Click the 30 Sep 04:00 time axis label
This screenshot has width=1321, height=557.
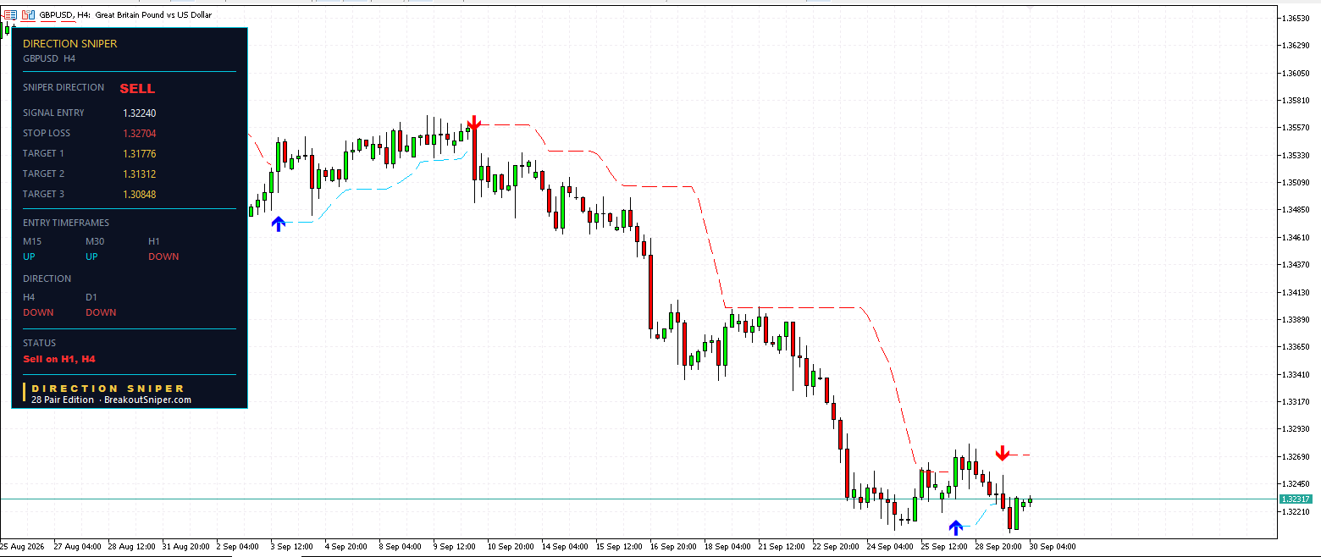point(1053,547)
